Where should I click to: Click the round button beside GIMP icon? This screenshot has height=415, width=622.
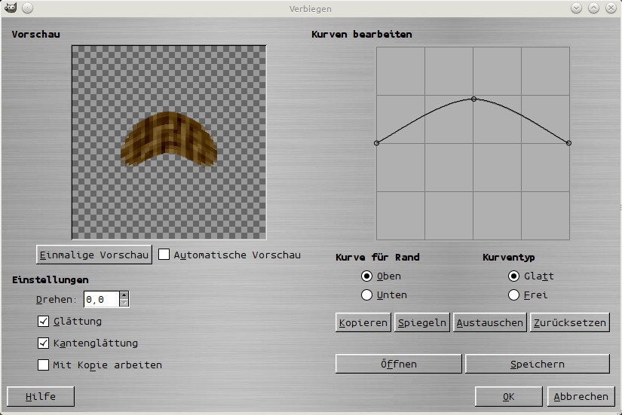[x=27, y=8]
